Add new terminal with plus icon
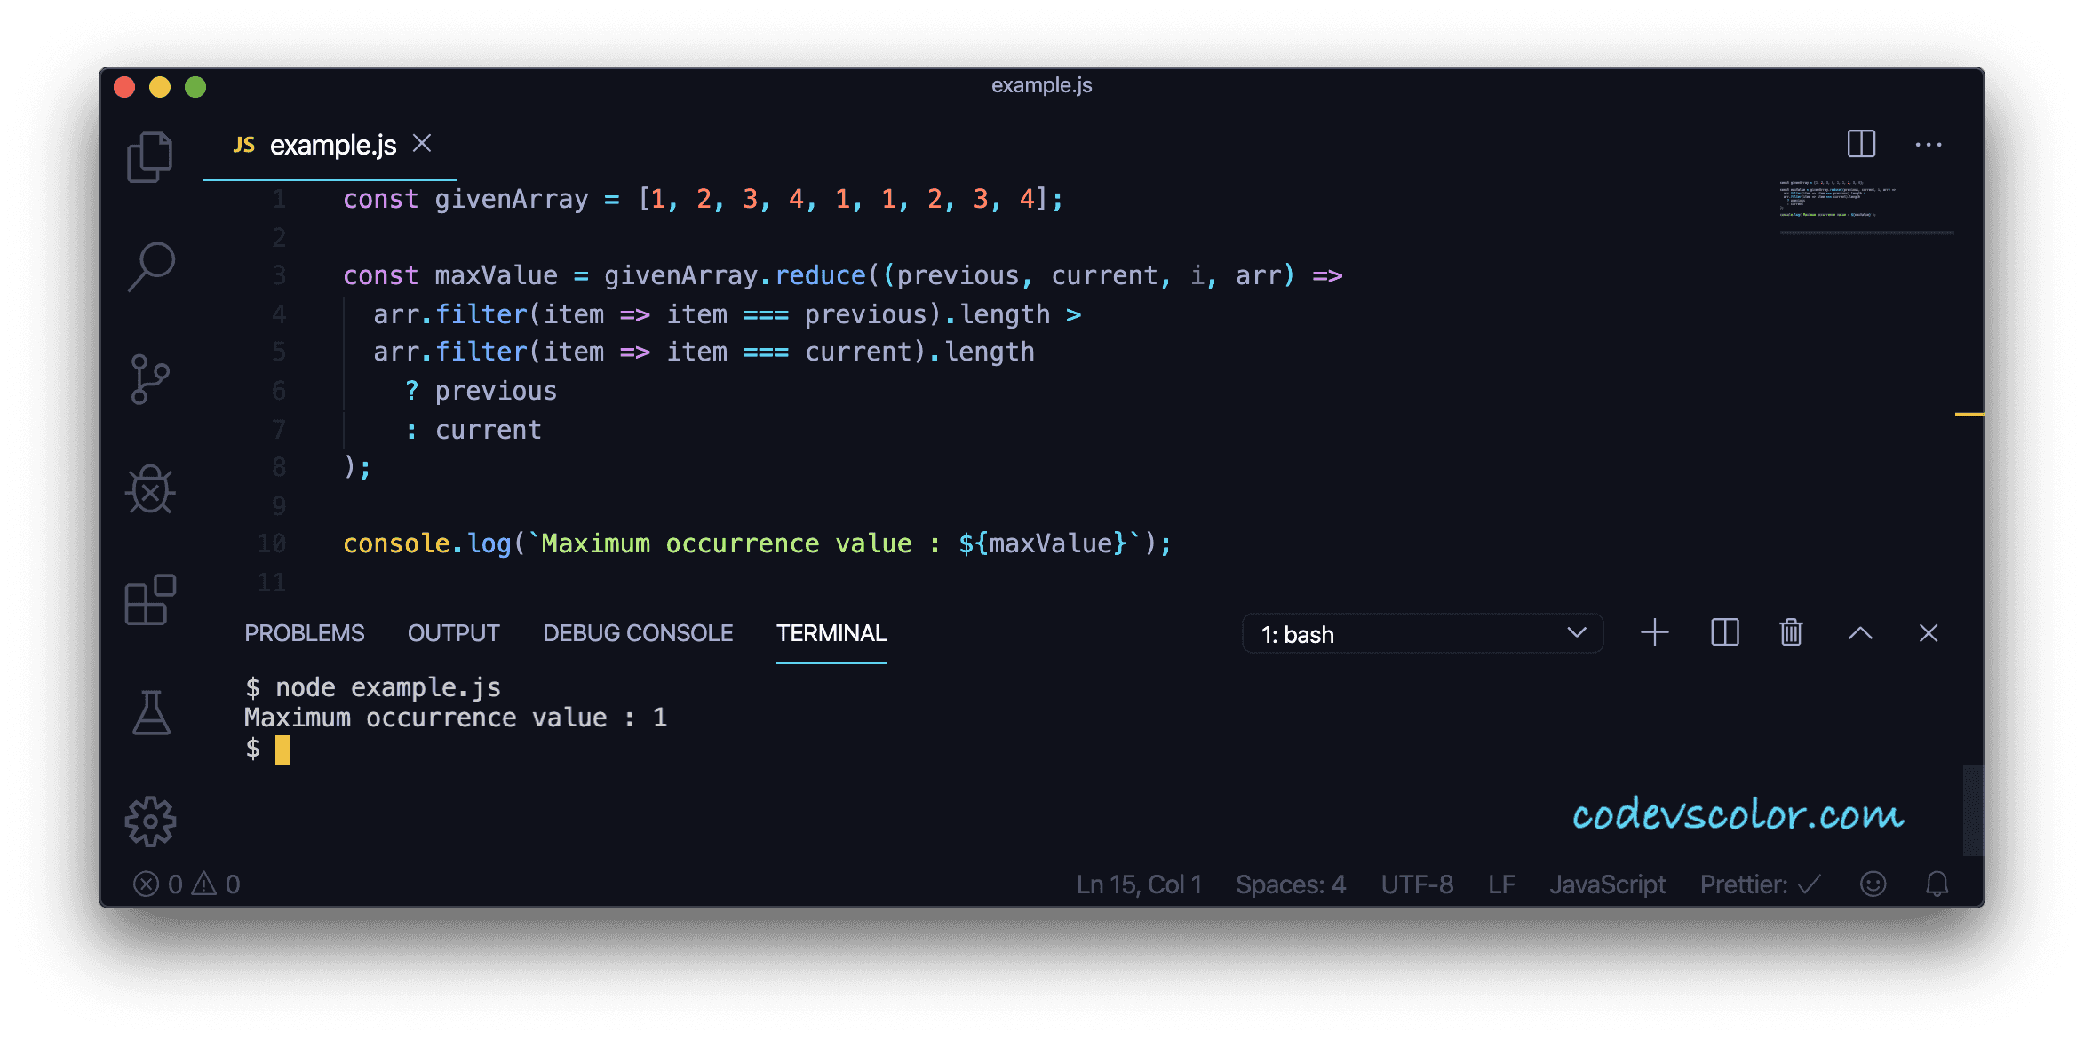2084x1039 pixels. point(1654,633)
